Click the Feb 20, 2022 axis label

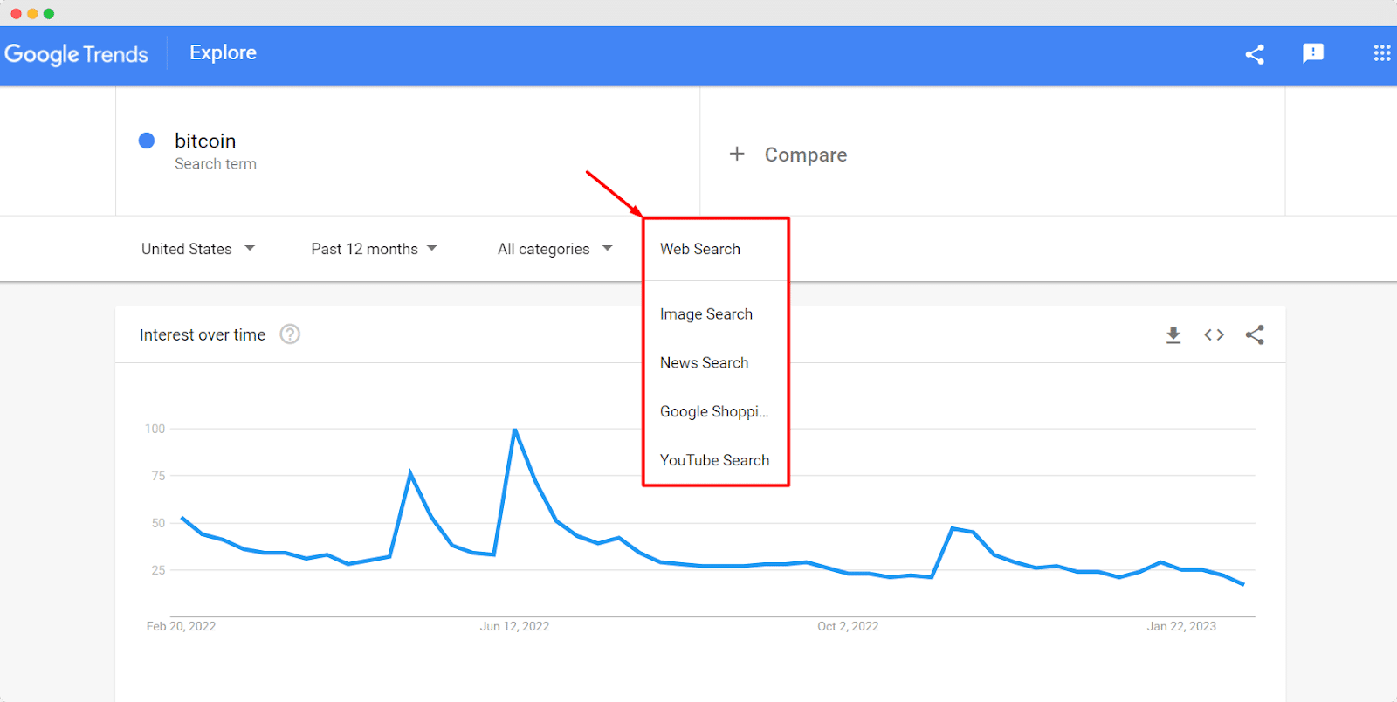[181, 626]
